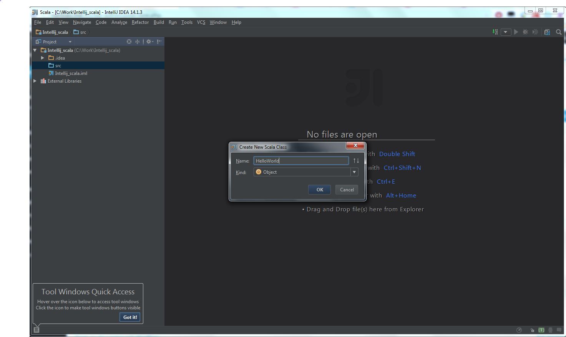
Task: Open the Project panel gear settings
Action: (x=149, y=42)
